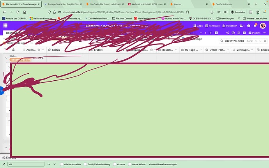Image resolution: width=269 pixels, height=168 pixels.
Task: Open the history clock icon
Action: 233,33
